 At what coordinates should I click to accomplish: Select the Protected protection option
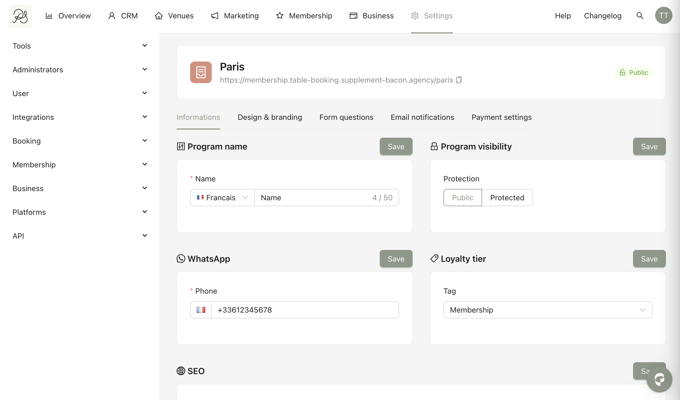coord(507,198)
